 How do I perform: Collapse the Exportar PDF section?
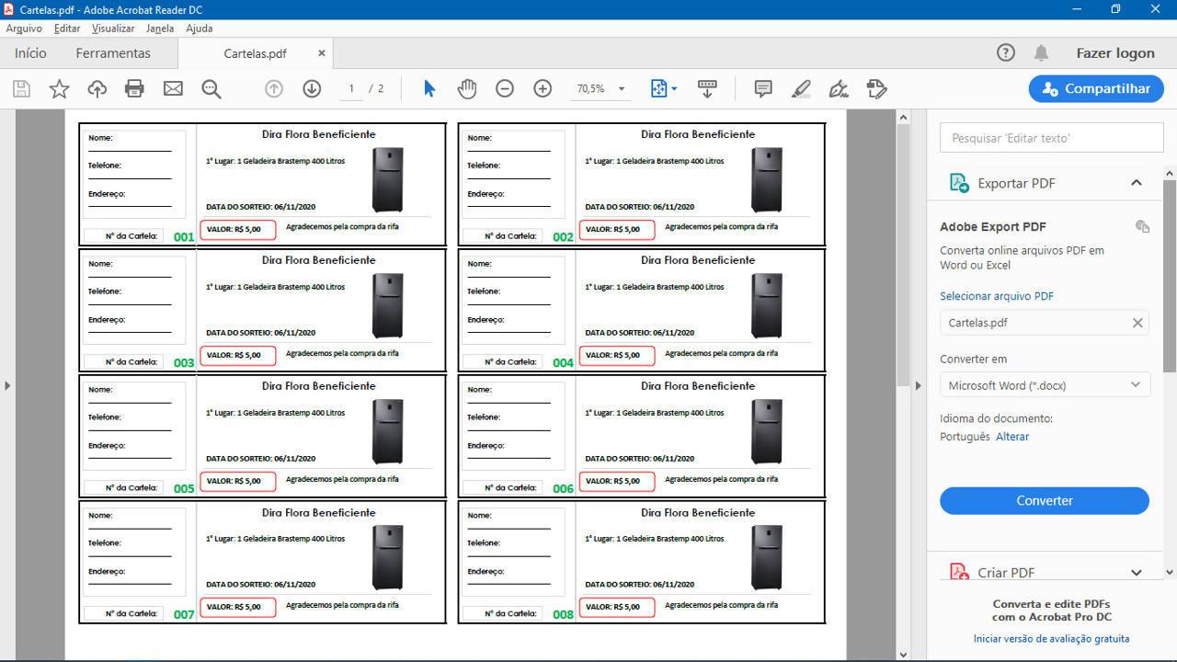(1137, 183)
